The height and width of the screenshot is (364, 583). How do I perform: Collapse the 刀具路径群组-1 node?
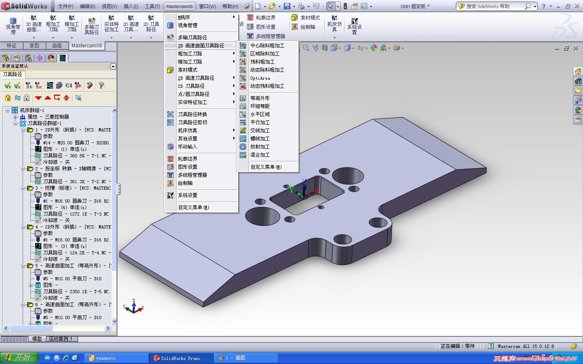tap(15, 123)
